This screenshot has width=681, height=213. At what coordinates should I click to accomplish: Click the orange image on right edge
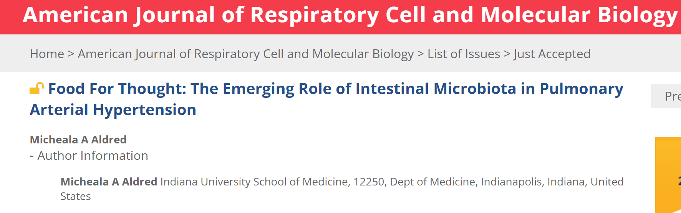(668, 174)
